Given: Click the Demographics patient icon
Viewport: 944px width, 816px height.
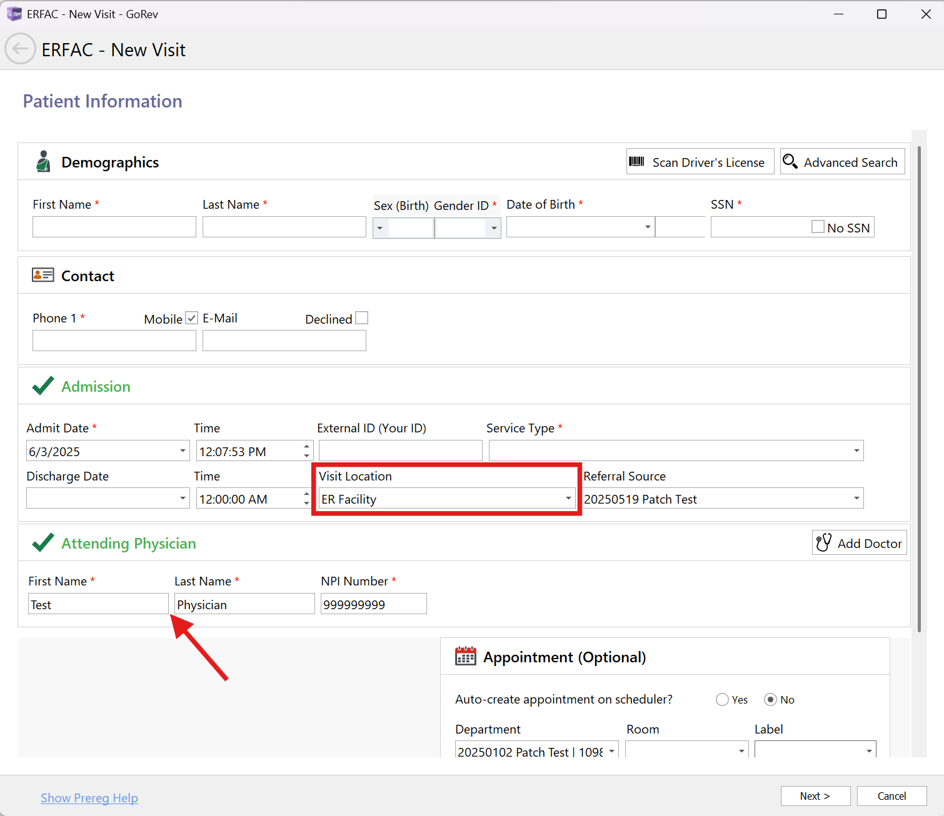Looking at the screenshot, I should tap(43, 161).
